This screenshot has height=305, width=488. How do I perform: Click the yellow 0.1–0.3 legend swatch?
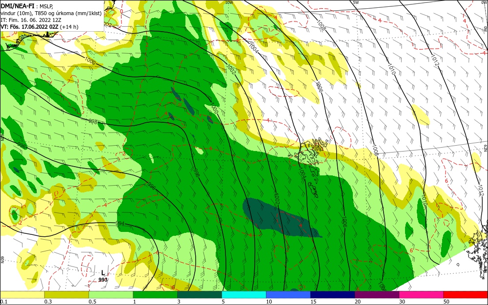(x=22, y=295)
